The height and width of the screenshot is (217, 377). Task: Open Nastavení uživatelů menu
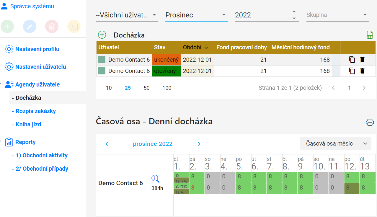pyautogui.click(x=41, y=67)
